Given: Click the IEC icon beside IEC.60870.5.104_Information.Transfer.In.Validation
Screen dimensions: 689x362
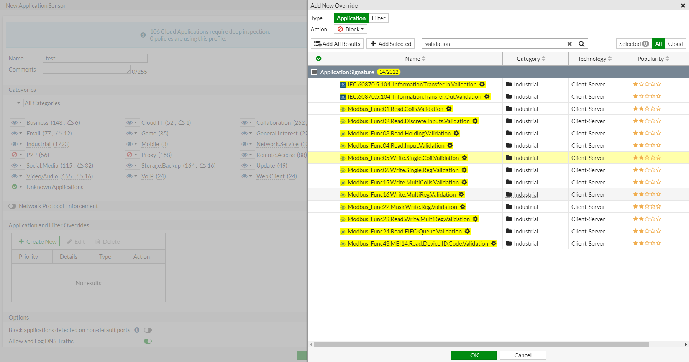Looking at the screenshot, I should coord(342,84).
